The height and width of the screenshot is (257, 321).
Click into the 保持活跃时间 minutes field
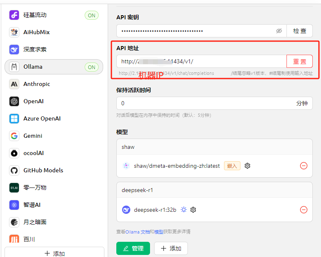click(214, 103)
